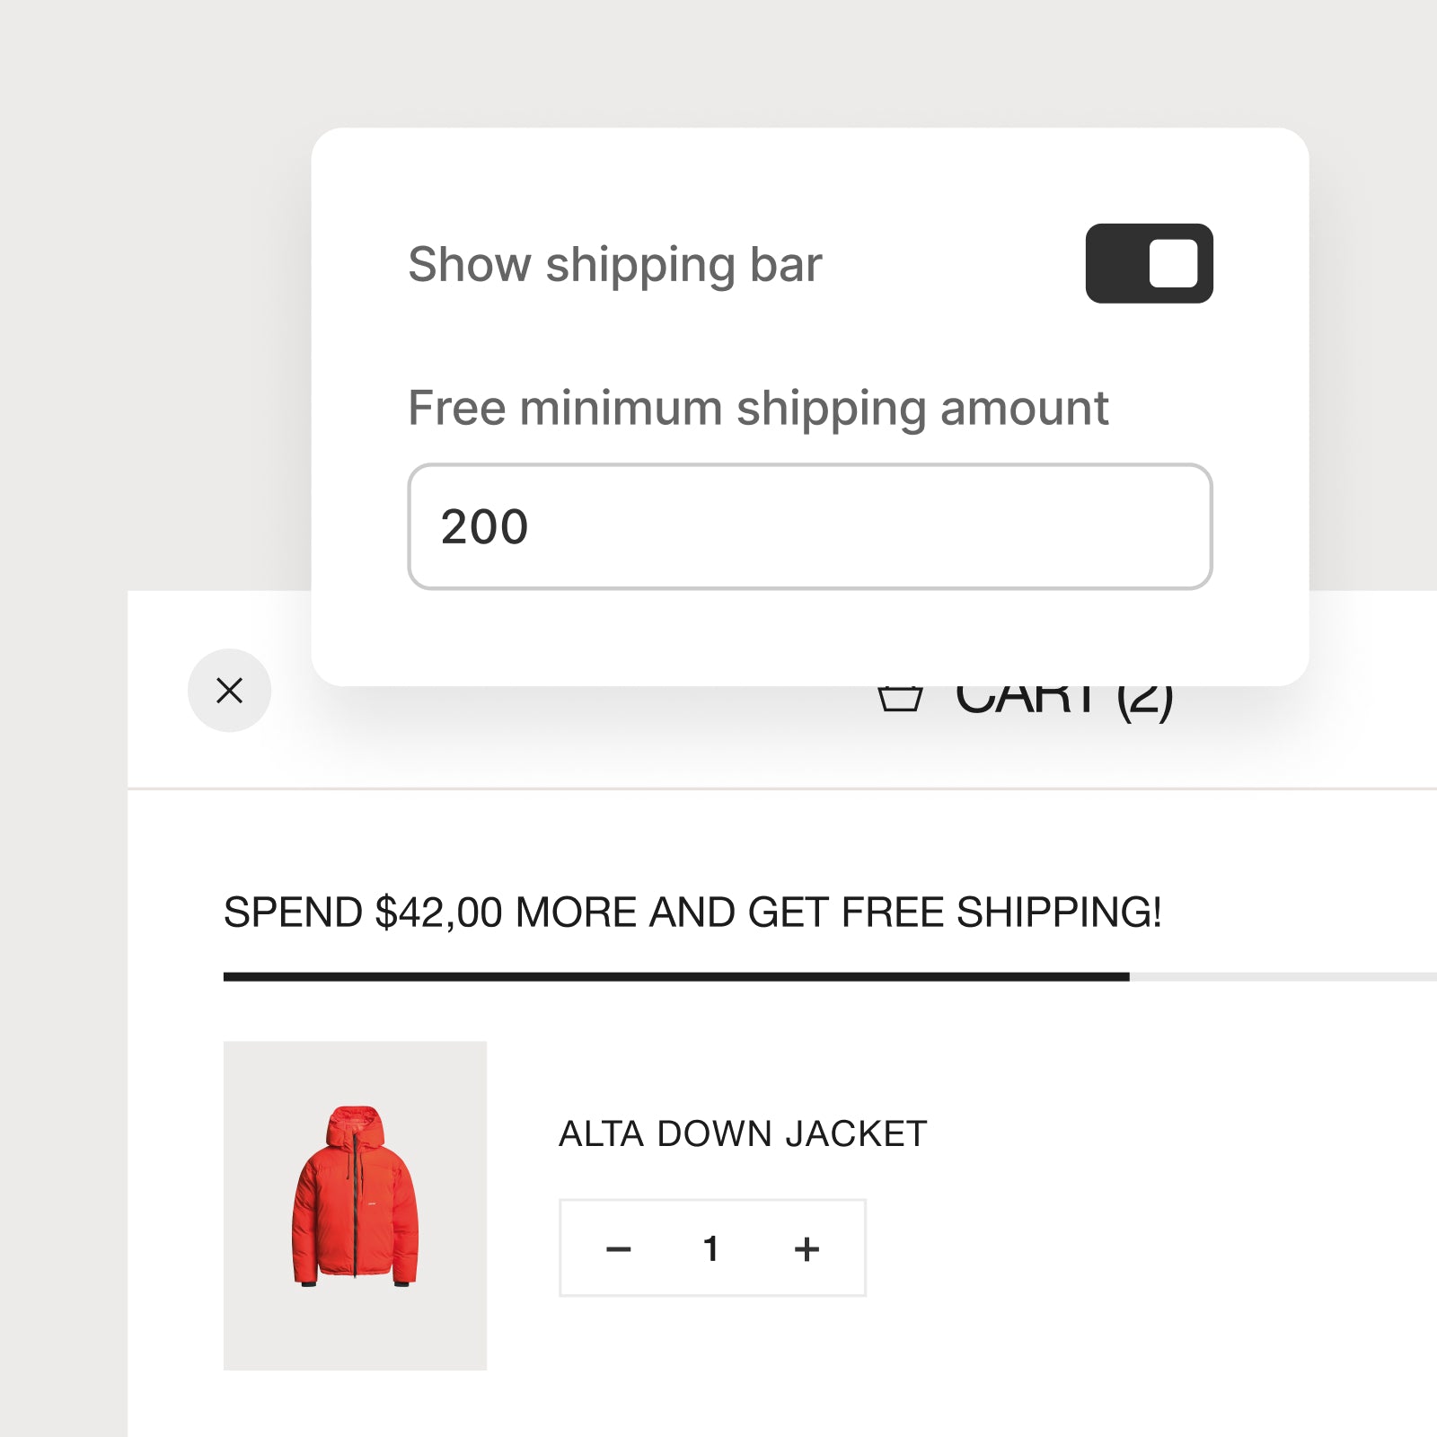Click the shopping bag cart icon

(x=900, y=698)
